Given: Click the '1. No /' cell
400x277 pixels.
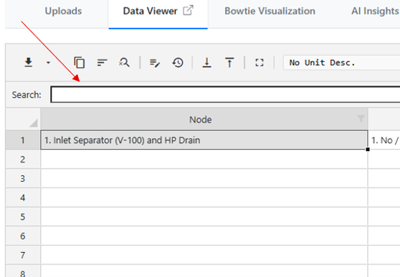Looking at the screenshot, I should pos(384,140).
